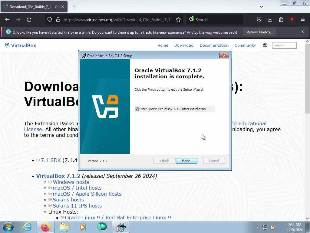
Task: Click the Firefox back arrow
Action: tap(7, 20)
